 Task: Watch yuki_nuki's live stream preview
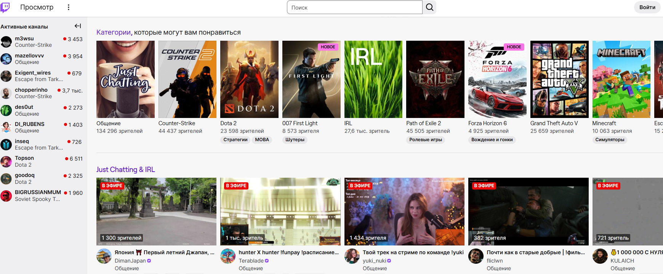click(x=404, y=212)
